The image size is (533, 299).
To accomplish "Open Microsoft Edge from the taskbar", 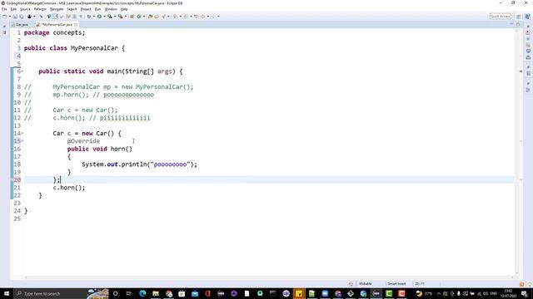I will pyautogui.click(x=142, y=293).
